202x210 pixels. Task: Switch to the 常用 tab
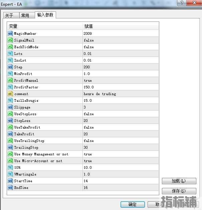pos(25,15)
